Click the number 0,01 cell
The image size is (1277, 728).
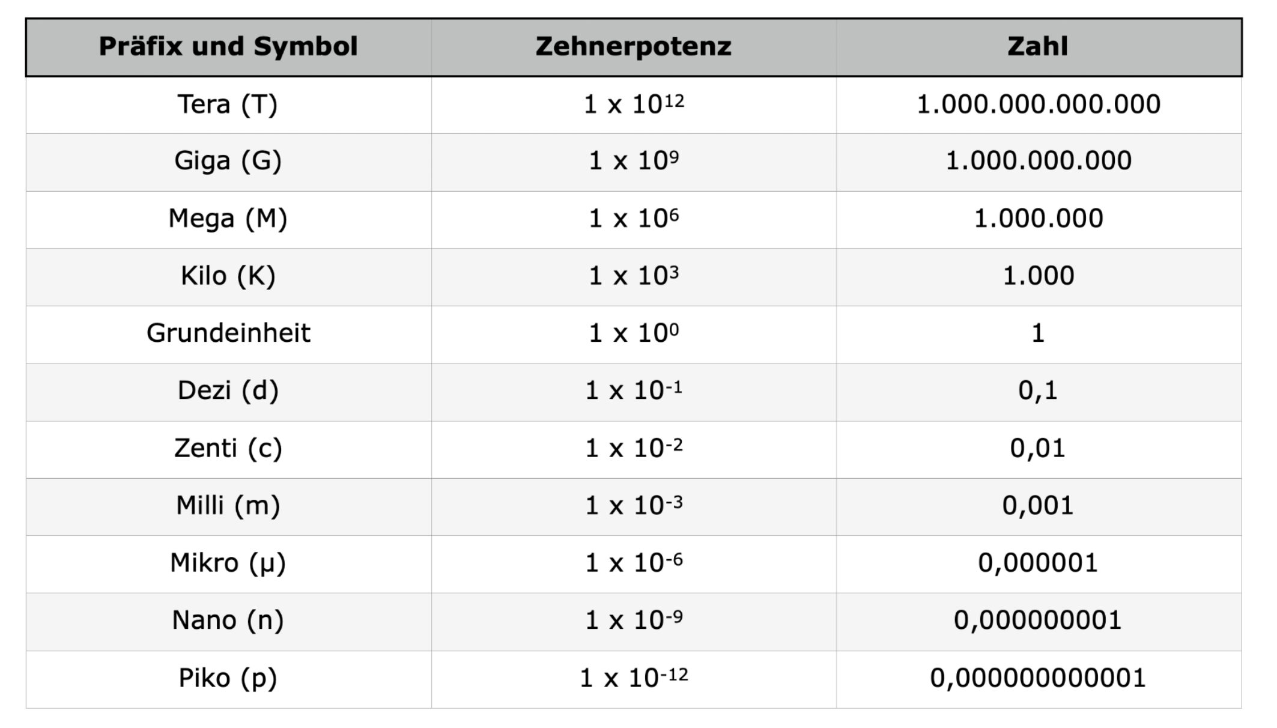coord(1038,449)
